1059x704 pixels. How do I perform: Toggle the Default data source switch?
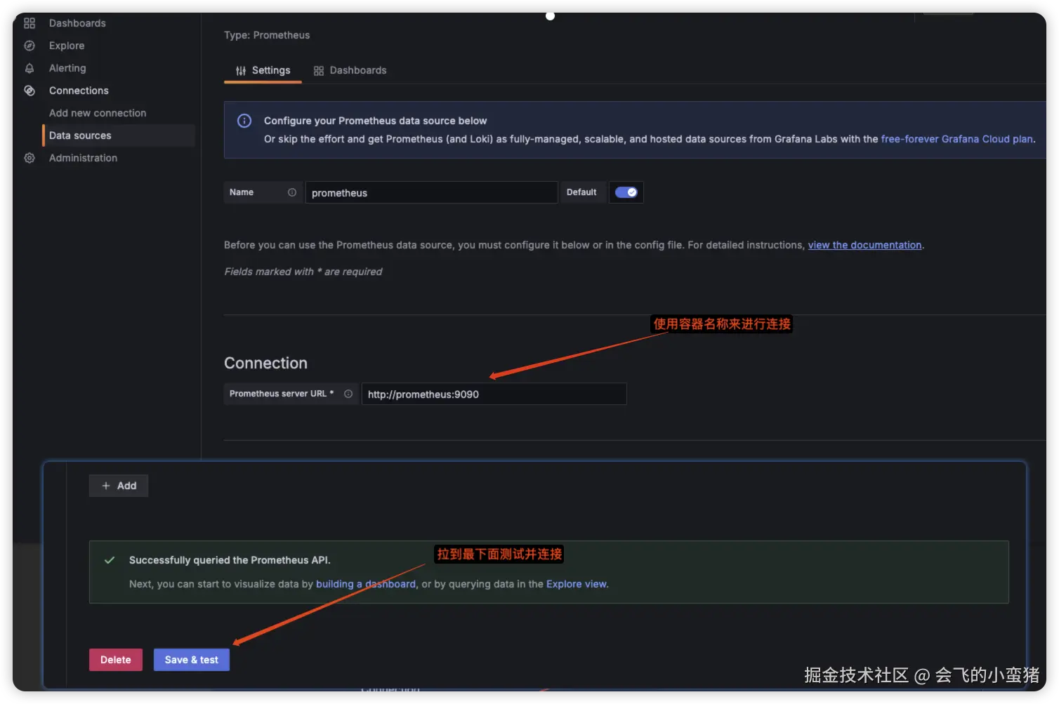pyautogui.click(x=626, y=192)
